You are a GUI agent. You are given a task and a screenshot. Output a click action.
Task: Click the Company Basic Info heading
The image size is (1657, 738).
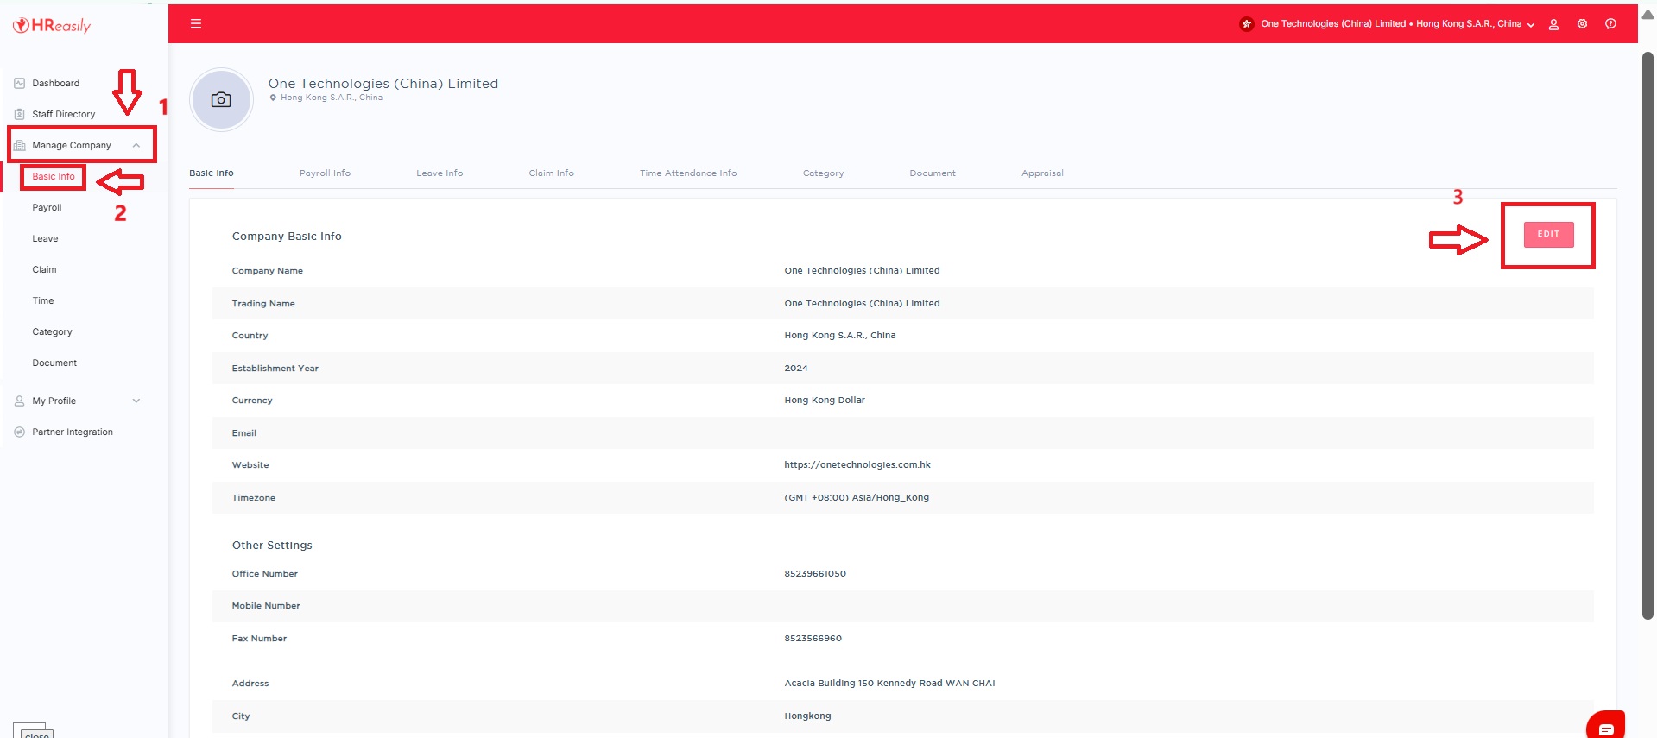[x=287, y=237]
